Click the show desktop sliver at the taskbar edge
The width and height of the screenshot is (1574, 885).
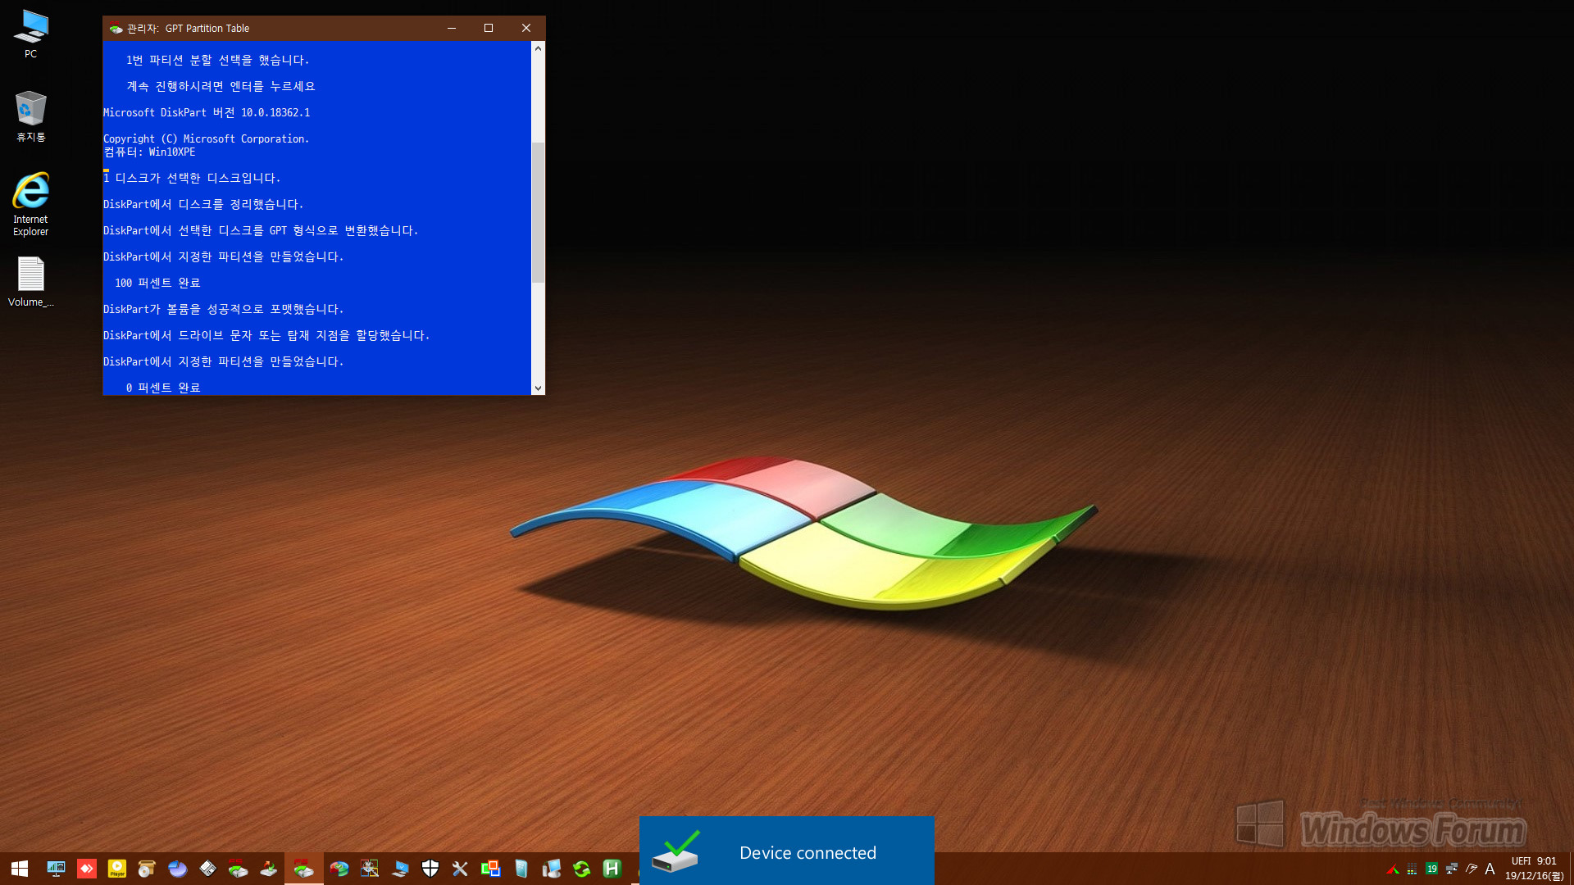[1571, 869]
